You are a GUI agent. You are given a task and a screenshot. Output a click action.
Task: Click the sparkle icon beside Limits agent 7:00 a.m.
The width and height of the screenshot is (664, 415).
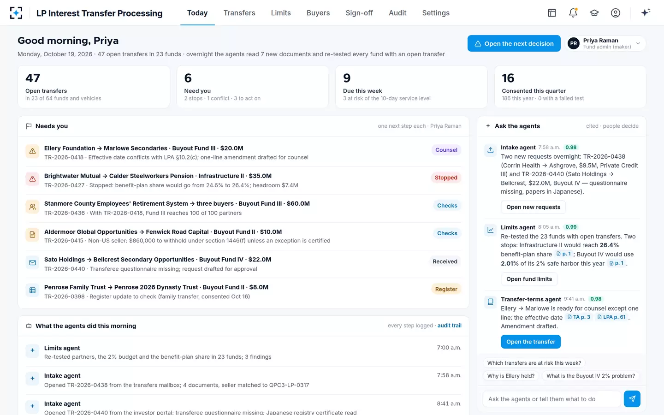pyautogui.click(x=32, y=350)
